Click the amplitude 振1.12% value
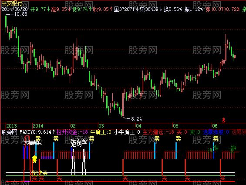 pos(194,9)
